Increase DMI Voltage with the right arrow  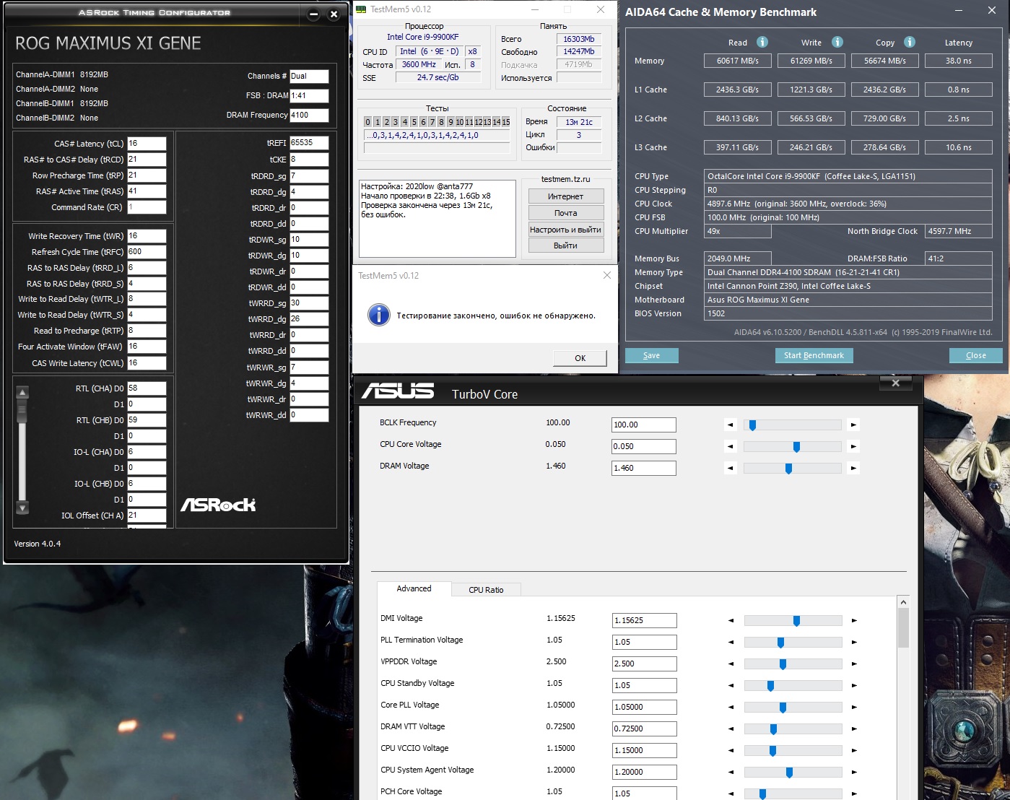click(x=854, y=621)
